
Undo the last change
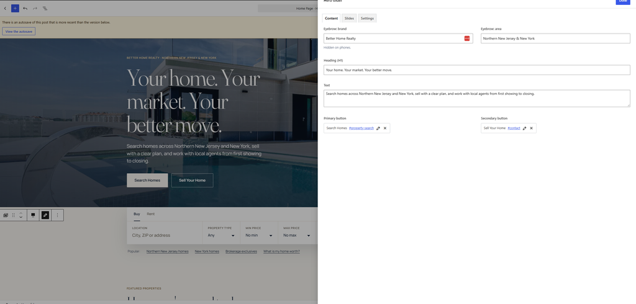pos(25,8)
